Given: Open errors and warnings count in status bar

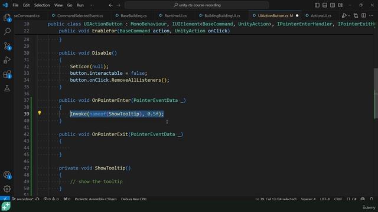Looking at the screenshot, I should pyautogui.click(x=51, y=199).
